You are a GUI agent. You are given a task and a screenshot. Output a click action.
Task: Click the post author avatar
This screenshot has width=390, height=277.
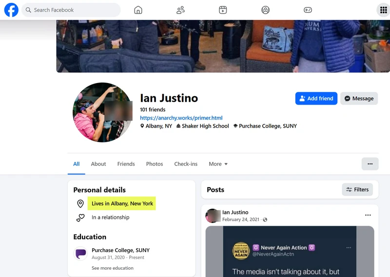click(x=213, y=215)
